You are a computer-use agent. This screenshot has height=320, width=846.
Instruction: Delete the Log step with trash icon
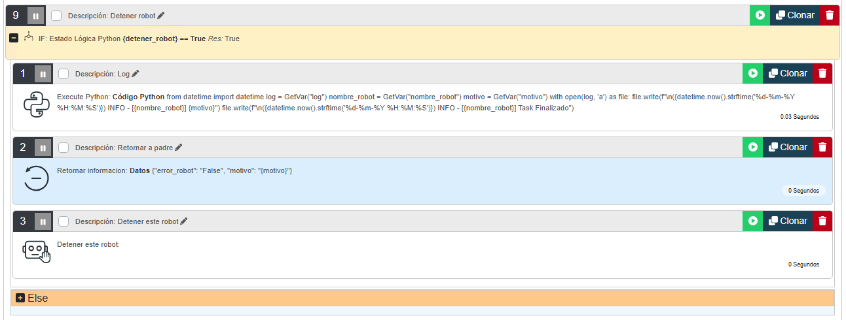click(x=822, y=73)
